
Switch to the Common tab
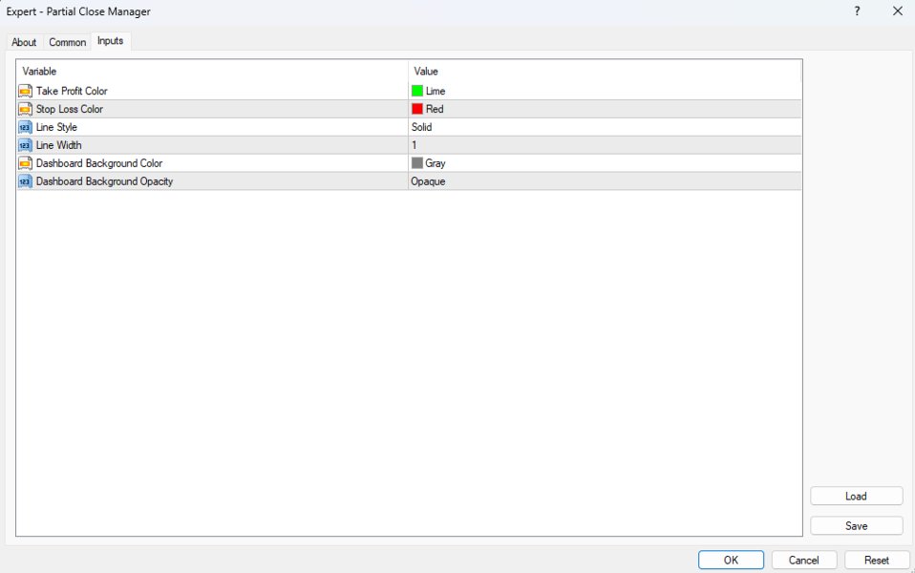pyautogui.click(x=67, y=41)
